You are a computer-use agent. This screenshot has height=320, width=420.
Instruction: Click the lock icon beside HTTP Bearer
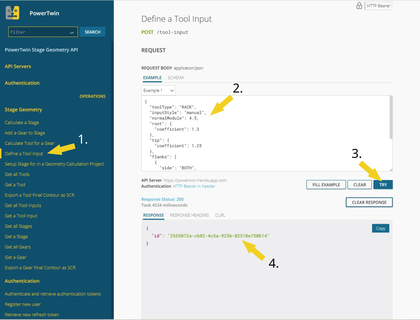click(x=359, y=6)
